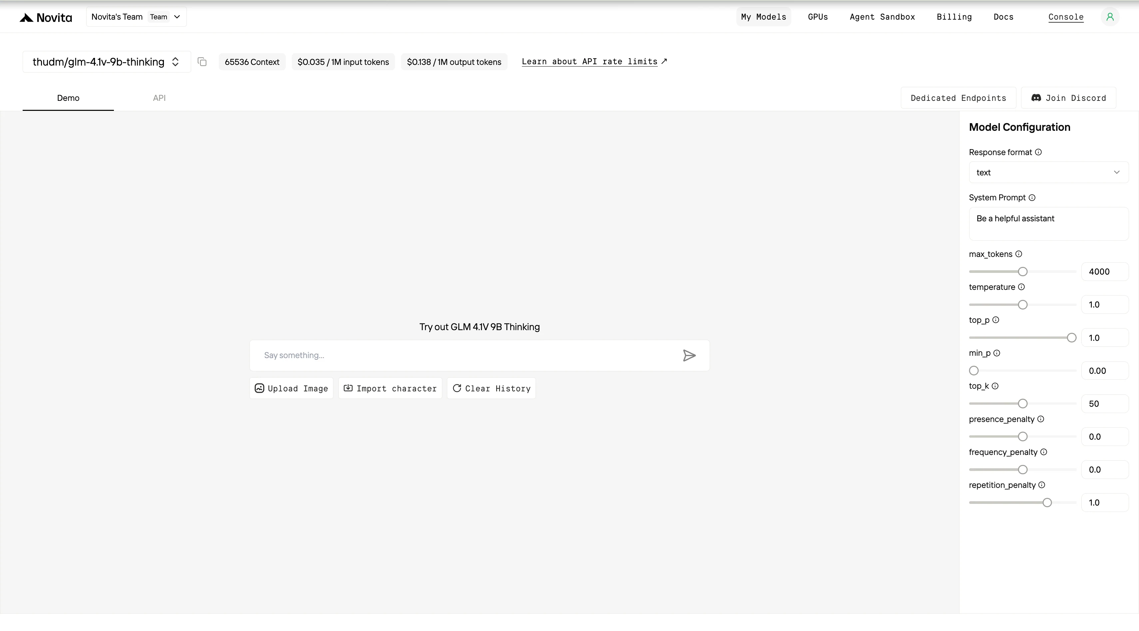Adjust the max_tokens slider
Screen dimensions: 1139x631
[x=1022, y=272]
